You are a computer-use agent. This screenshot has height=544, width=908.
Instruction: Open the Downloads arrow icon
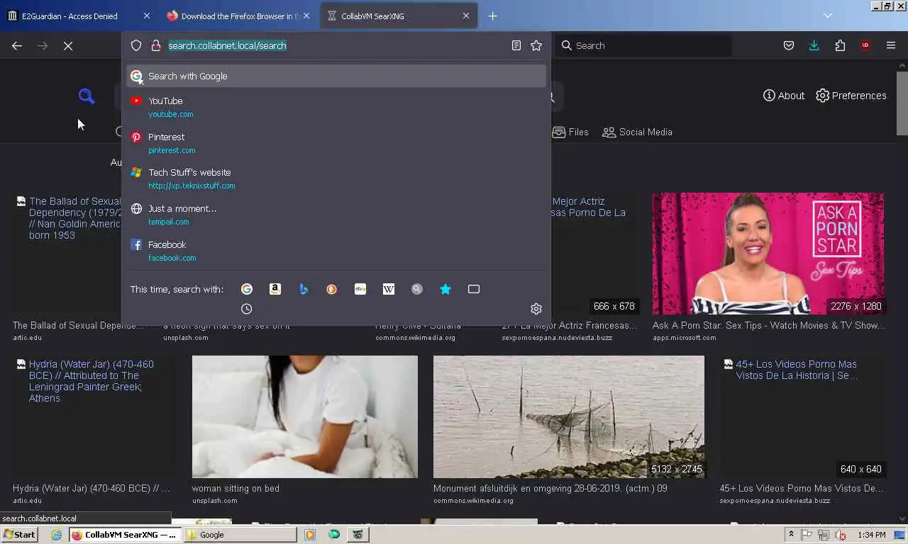tap(814, 45)
